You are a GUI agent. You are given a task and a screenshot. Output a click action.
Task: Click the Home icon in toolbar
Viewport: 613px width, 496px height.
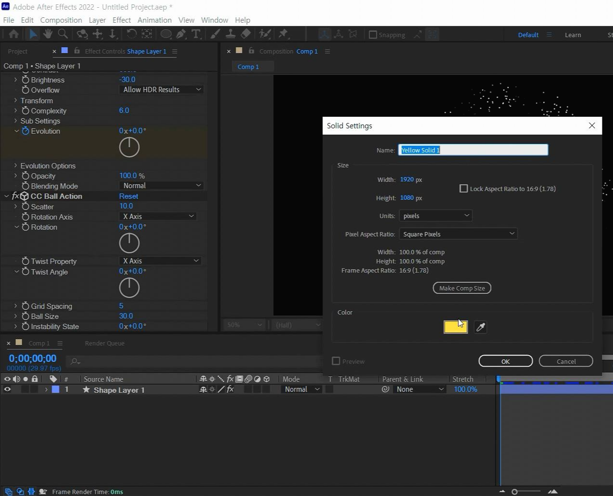pyautogui.click(x=13, y=34)
